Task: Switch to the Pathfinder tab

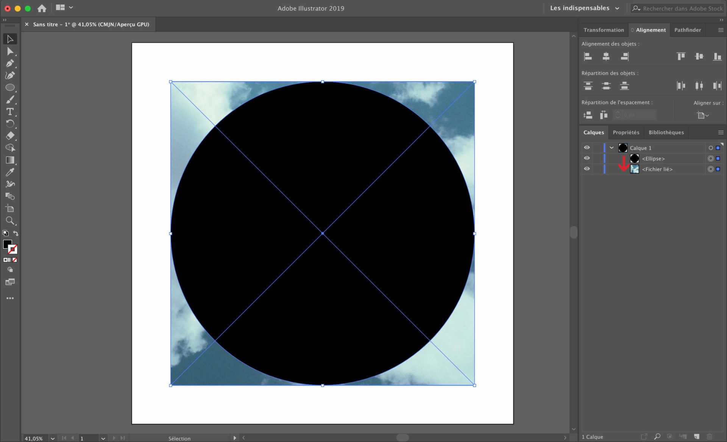Action: pyautogui.click(x=687, y=30)
